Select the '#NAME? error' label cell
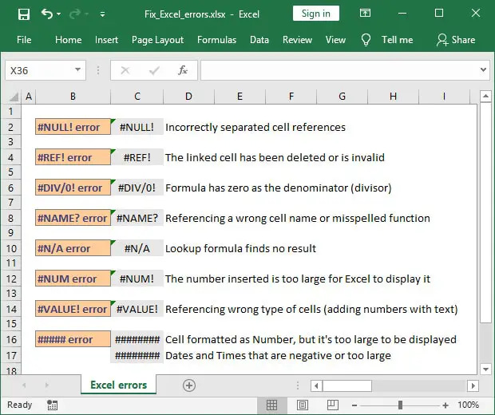The image size is (495, 415). (73, 218)
